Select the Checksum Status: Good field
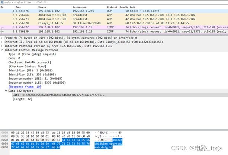228x155 pixels. click(27, 67)
